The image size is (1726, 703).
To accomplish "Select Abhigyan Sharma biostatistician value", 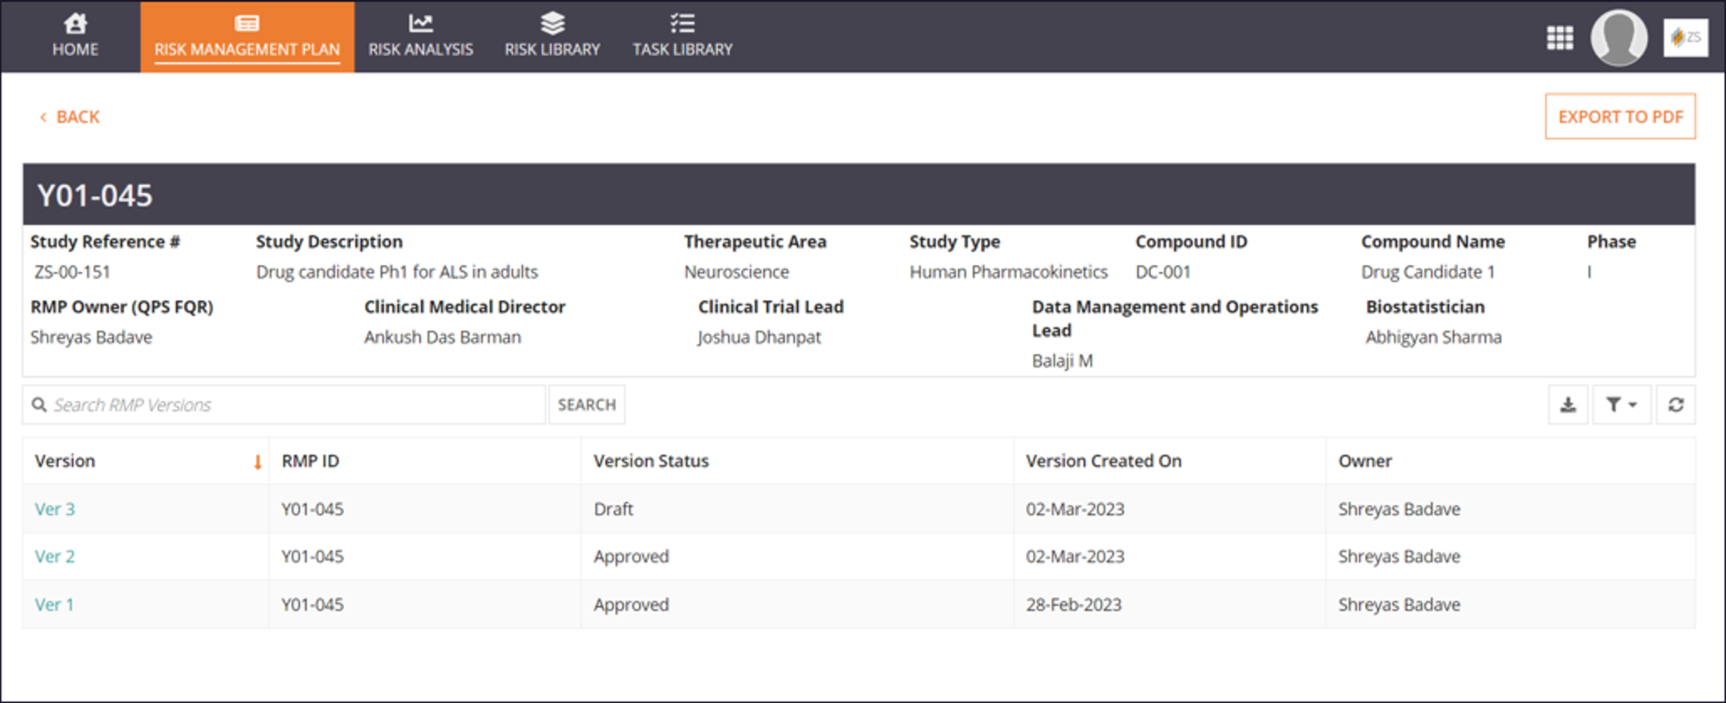I will [x=1433, y=337].
